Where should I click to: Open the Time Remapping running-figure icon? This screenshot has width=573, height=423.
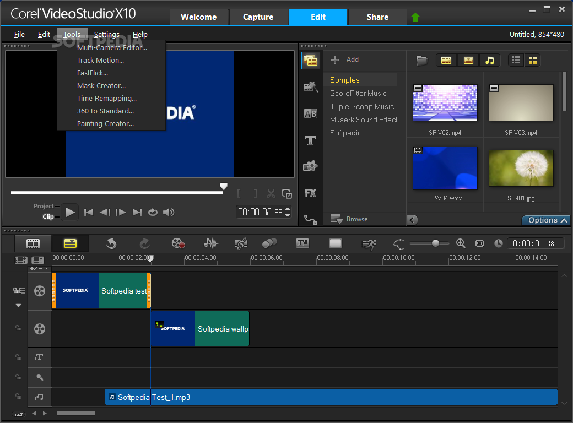369,244
